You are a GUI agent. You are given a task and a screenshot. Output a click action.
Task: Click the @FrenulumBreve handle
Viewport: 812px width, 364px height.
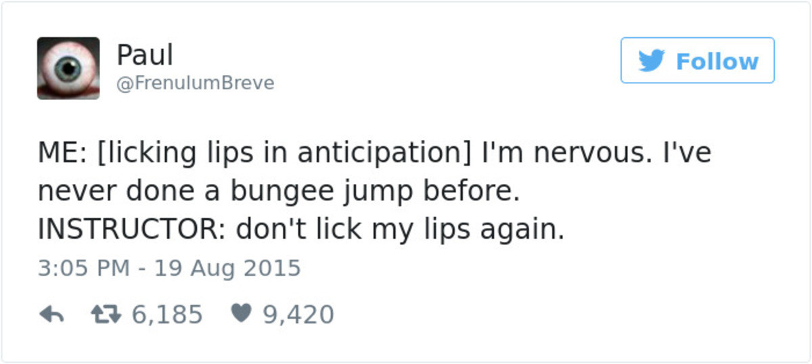tap(196, 83)
